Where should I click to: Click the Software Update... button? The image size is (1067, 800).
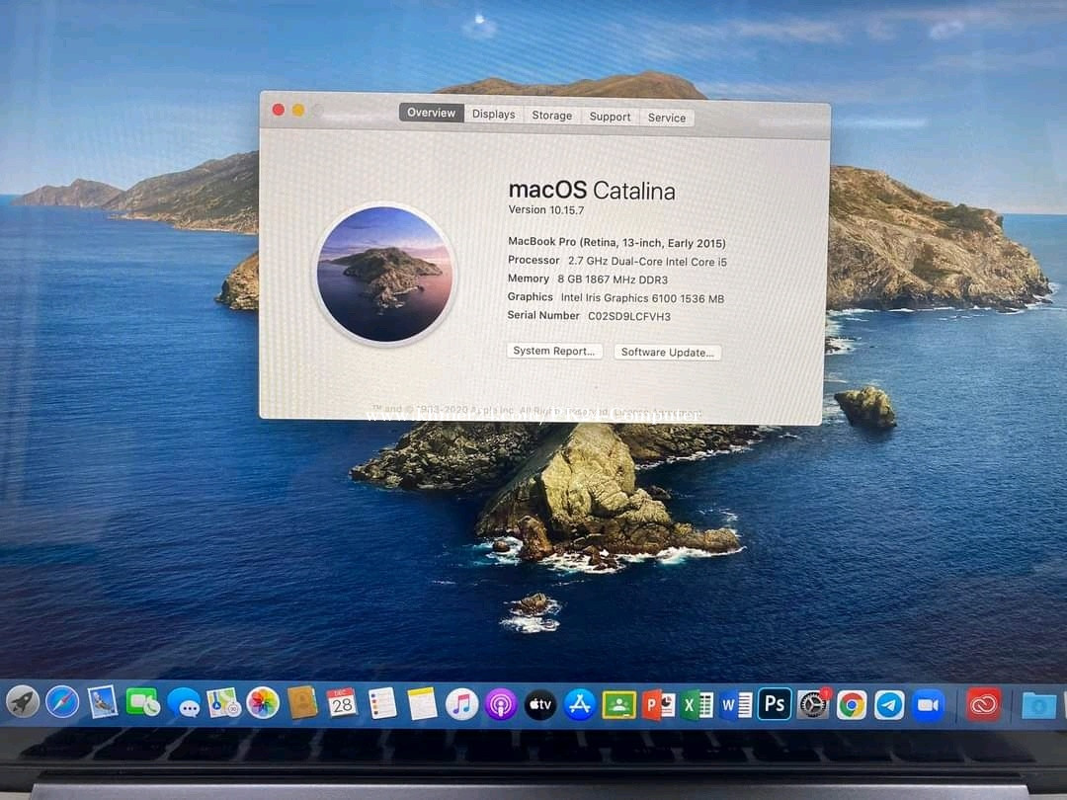click(x=668, y=353)
